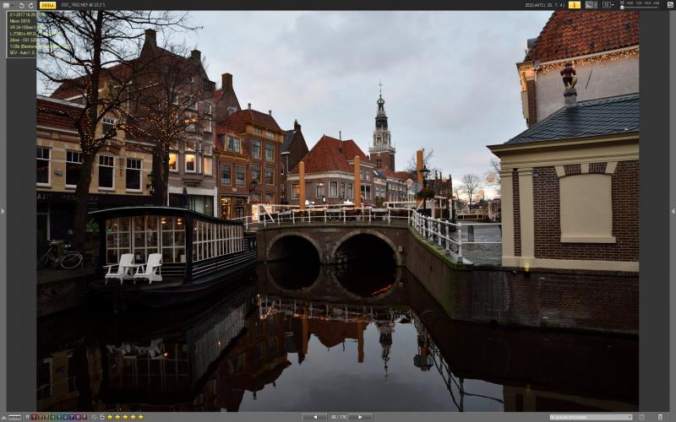Image resolution: width=676 pixels, height=422 pixels.
Task: Apply green color label 4
Action: (53, 417)
